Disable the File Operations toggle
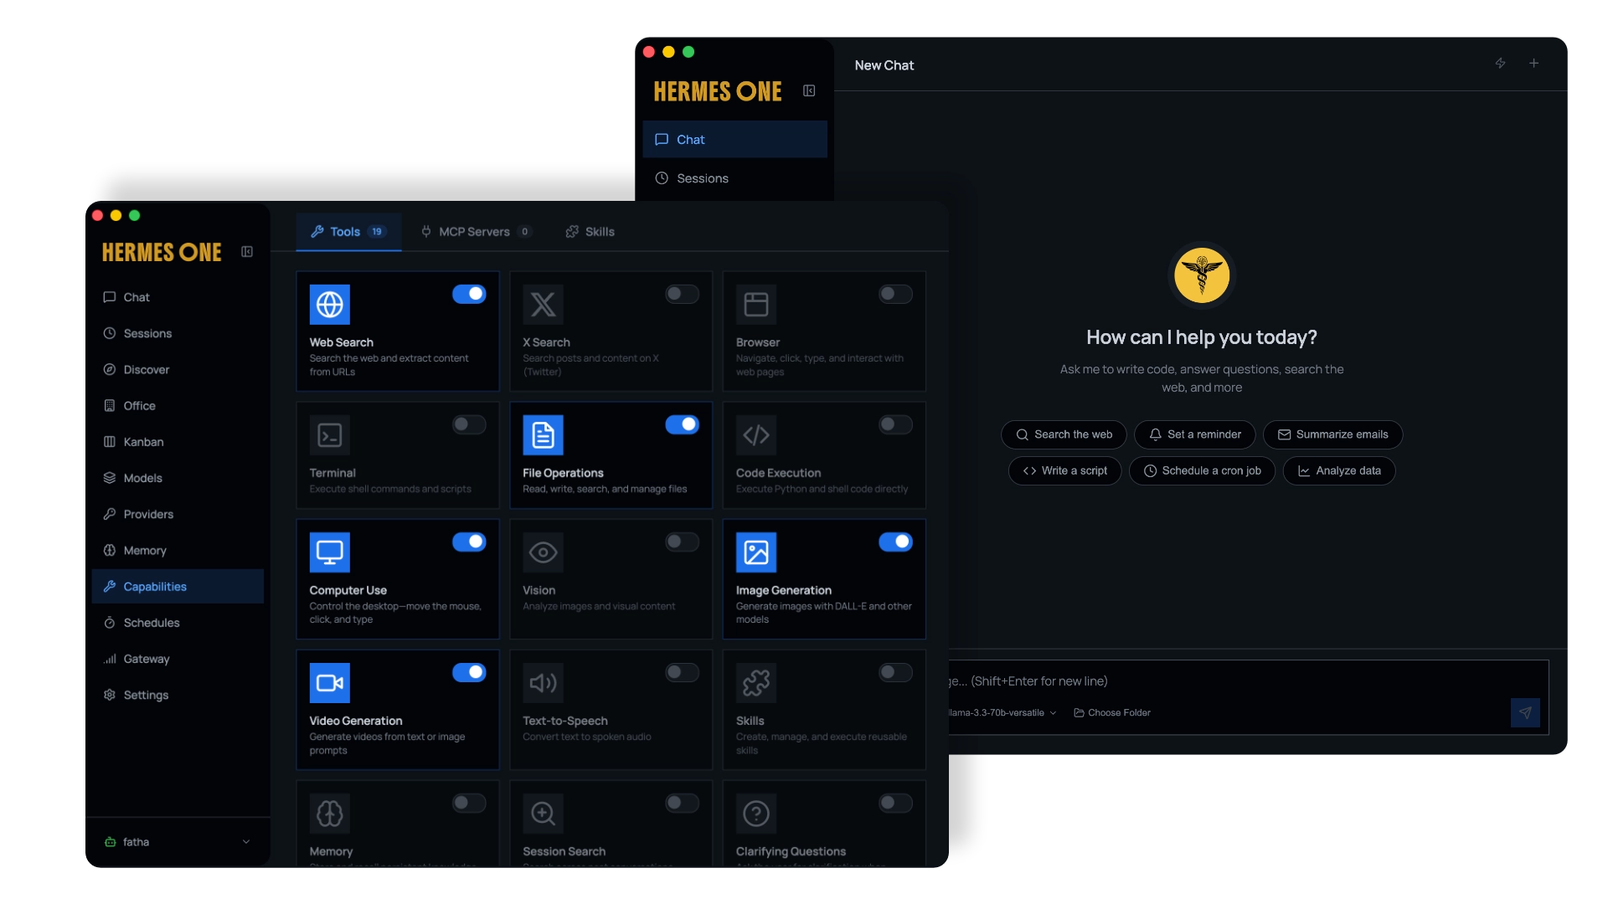Viewport: 1608px width, 904px height. point(683,424)
